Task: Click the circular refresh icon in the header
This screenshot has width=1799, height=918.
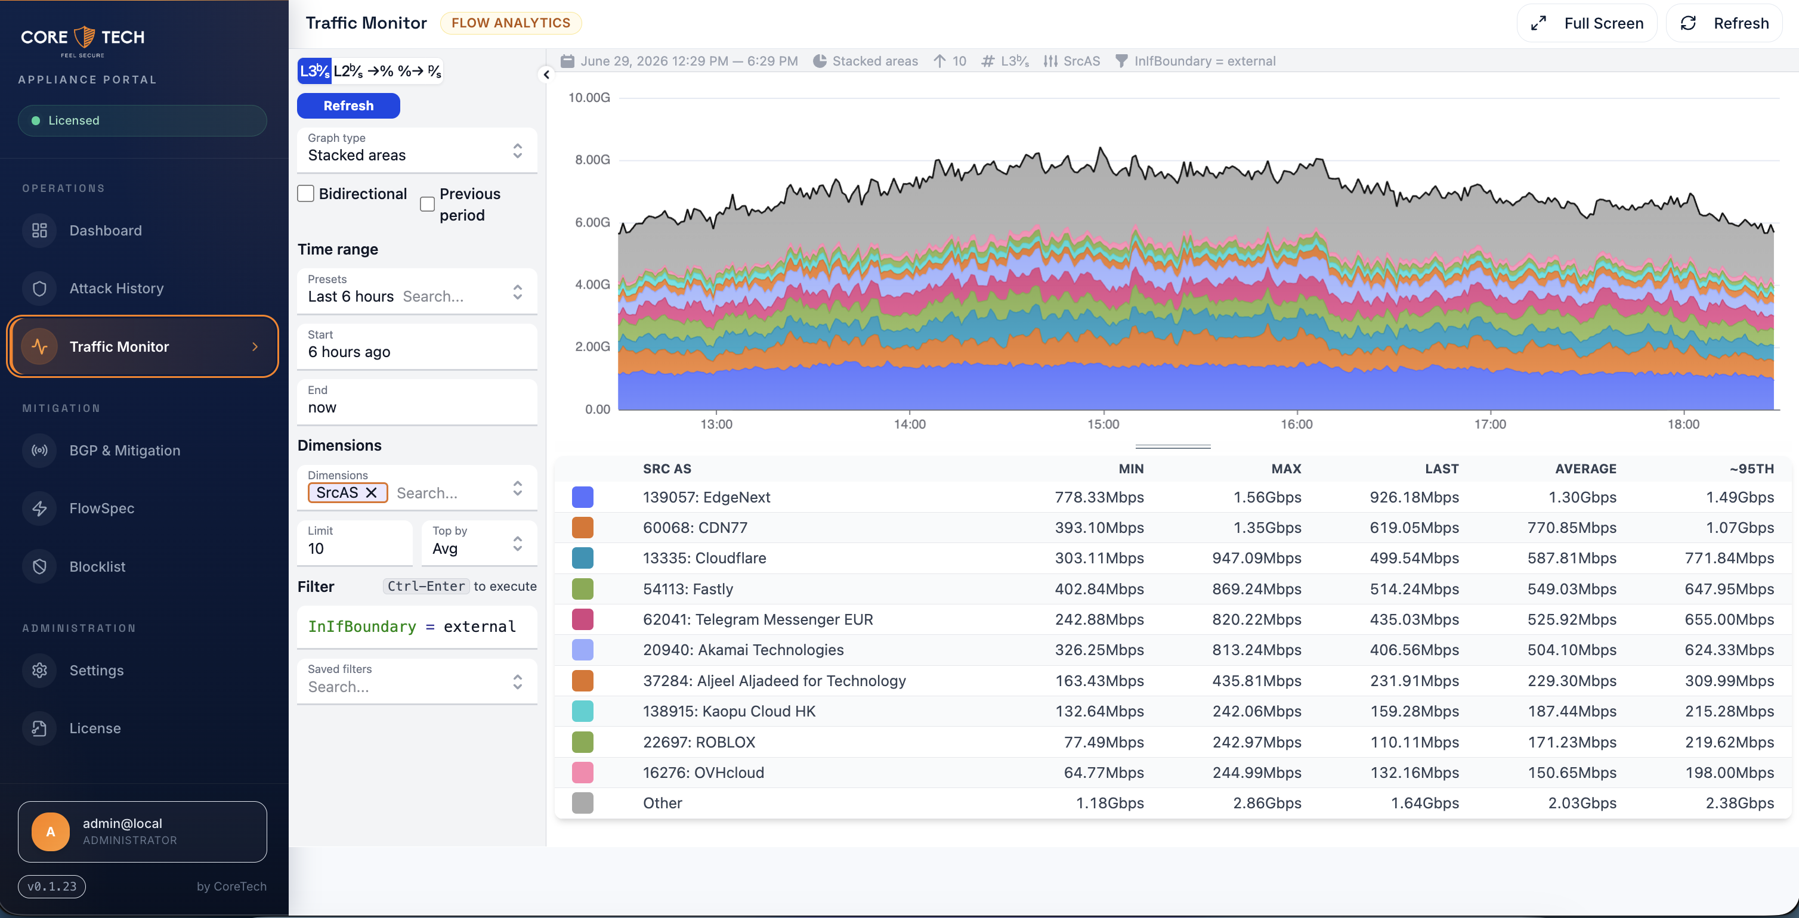Action: pos(1688,23)
